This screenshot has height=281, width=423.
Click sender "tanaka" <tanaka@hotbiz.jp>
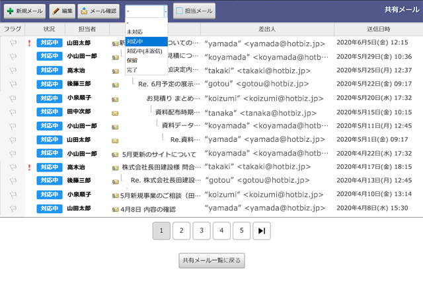click(x=260, y=113)
